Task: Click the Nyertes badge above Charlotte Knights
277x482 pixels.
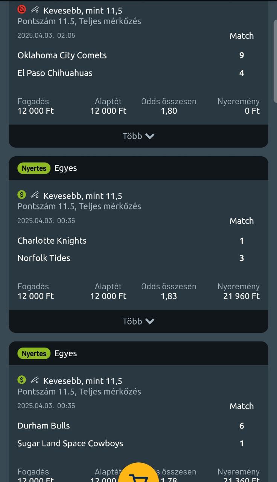Action: pyautogui.click(x=34, y=168)
